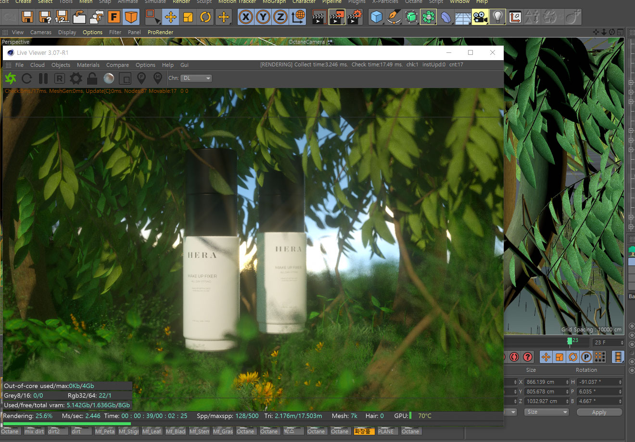This screenshot has height=442, width=635.
Task: Edit Size X field 866.139 cm
Action: [546, 382]
